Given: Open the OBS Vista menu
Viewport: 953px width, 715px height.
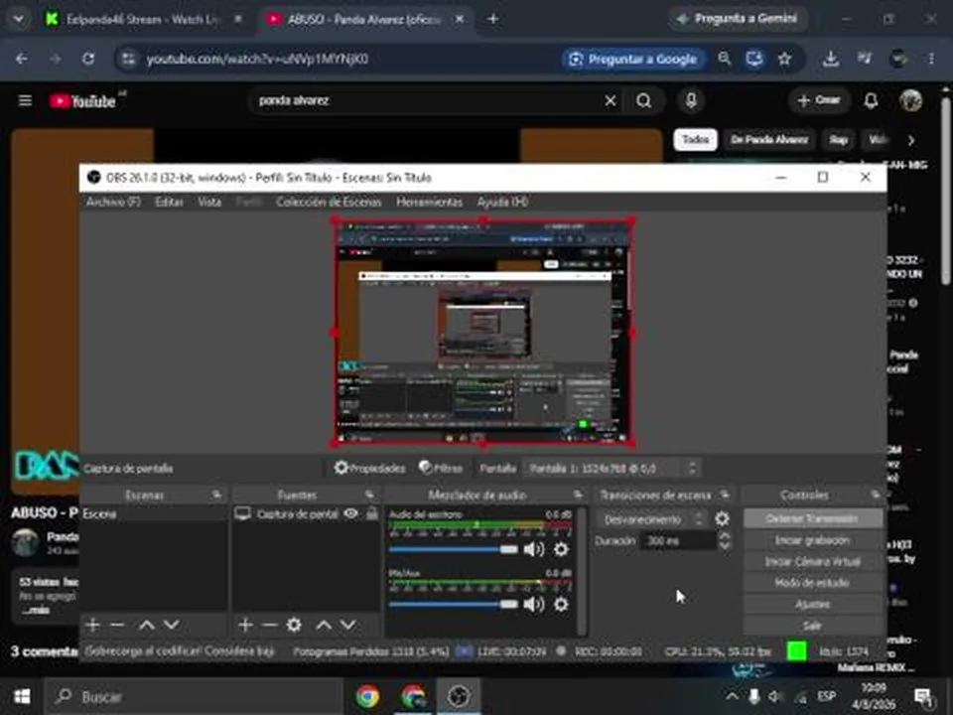Looking at the screenshot, I should tap(209, 202).
